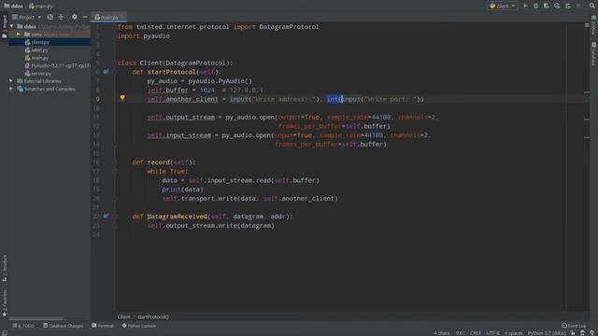Click the project folder breadcrumb in navigation bar

[x=13, y=6]
